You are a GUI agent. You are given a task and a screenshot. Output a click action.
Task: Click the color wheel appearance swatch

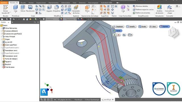[x=61, y=19]
